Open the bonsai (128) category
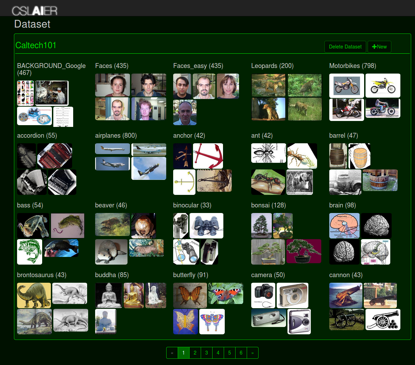Viewport: 415px width, 365px height. (268, 205)
